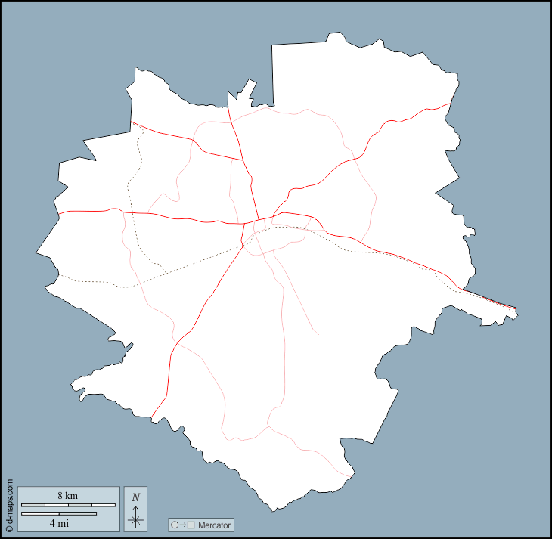Click where the dotted railway meets the west boundary
The height and width of the screenshot is (539, 552).
(x=58, y=275)
